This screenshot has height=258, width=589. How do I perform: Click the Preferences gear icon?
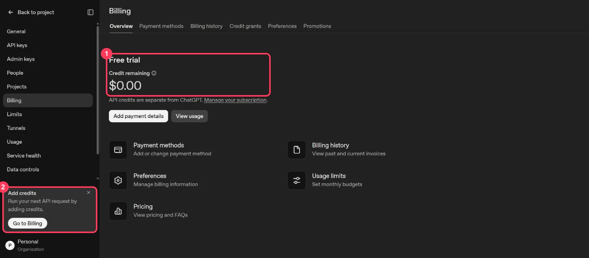pos(118,181)
